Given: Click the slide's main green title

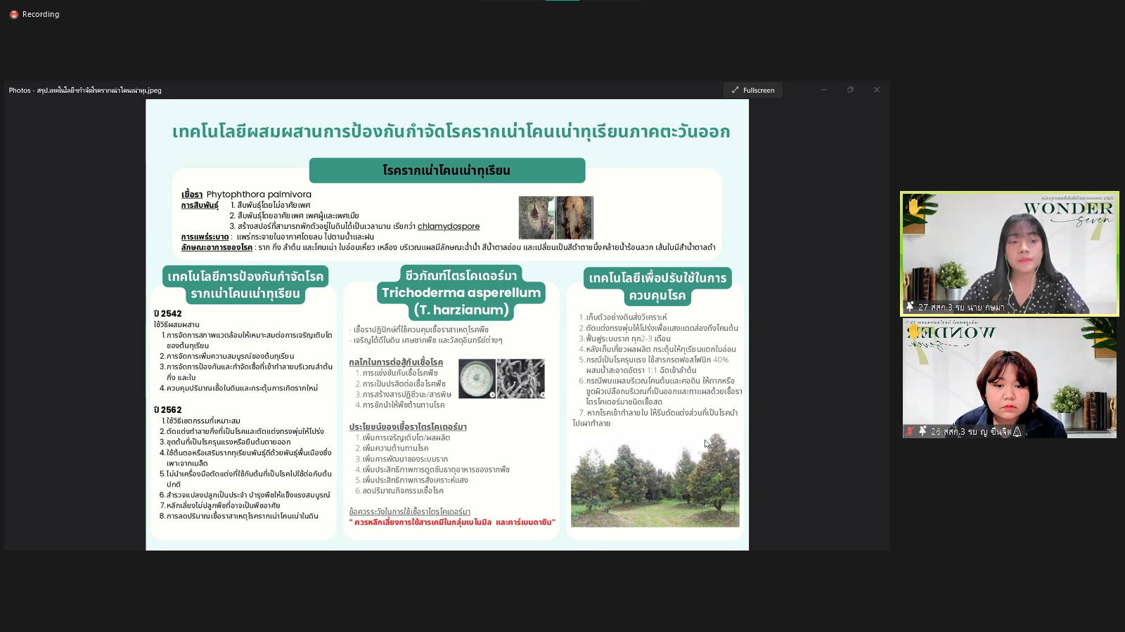Looking at the screenshot, I should pyautogui.click(x=451, y=131).
